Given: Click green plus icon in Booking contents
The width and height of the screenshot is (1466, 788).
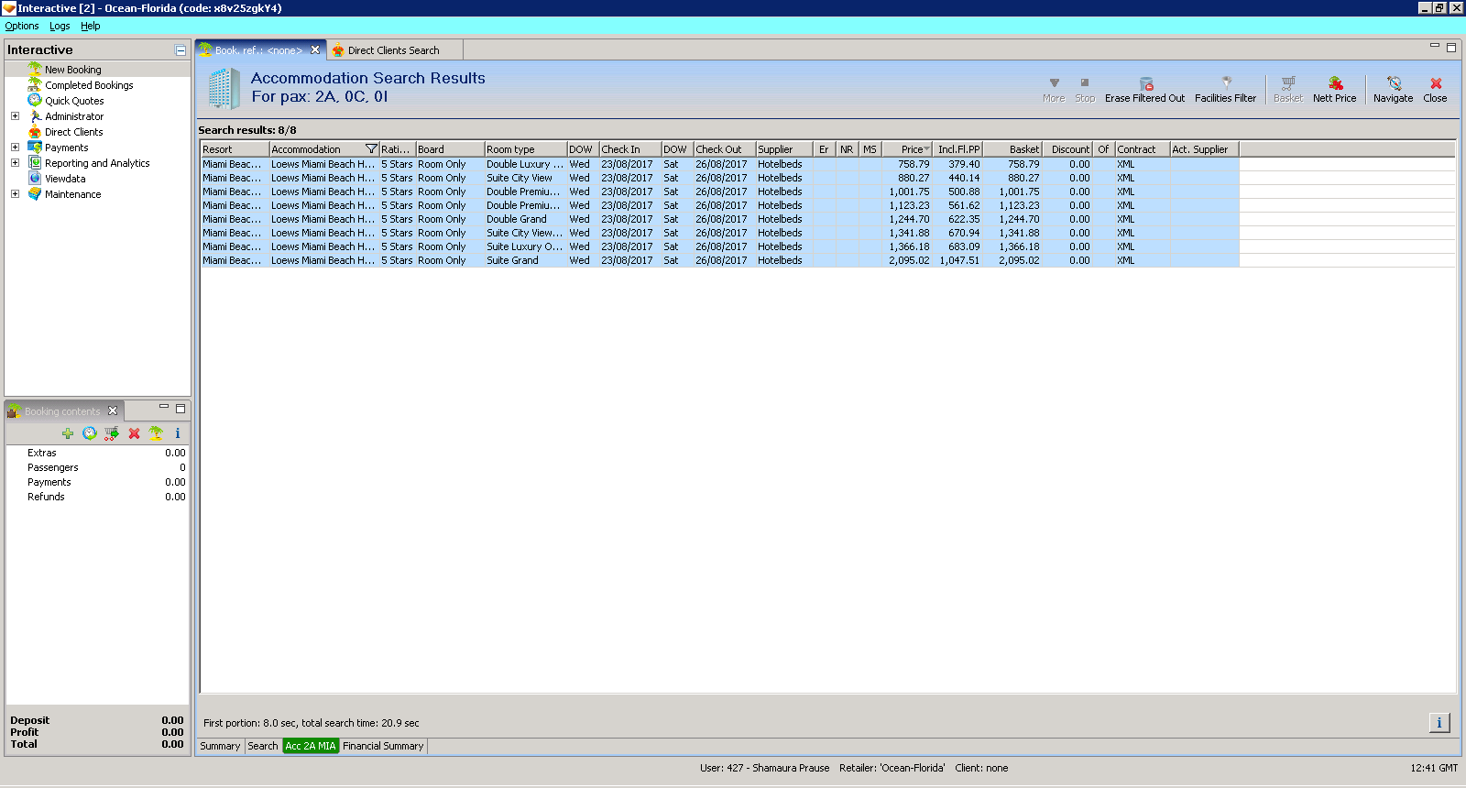Looking at the screenshot, I should [68, 433].
